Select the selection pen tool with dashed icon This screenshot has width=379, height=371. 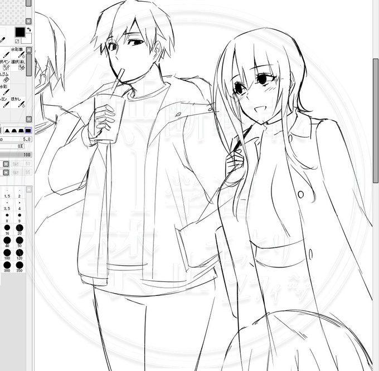click(5, 65)
